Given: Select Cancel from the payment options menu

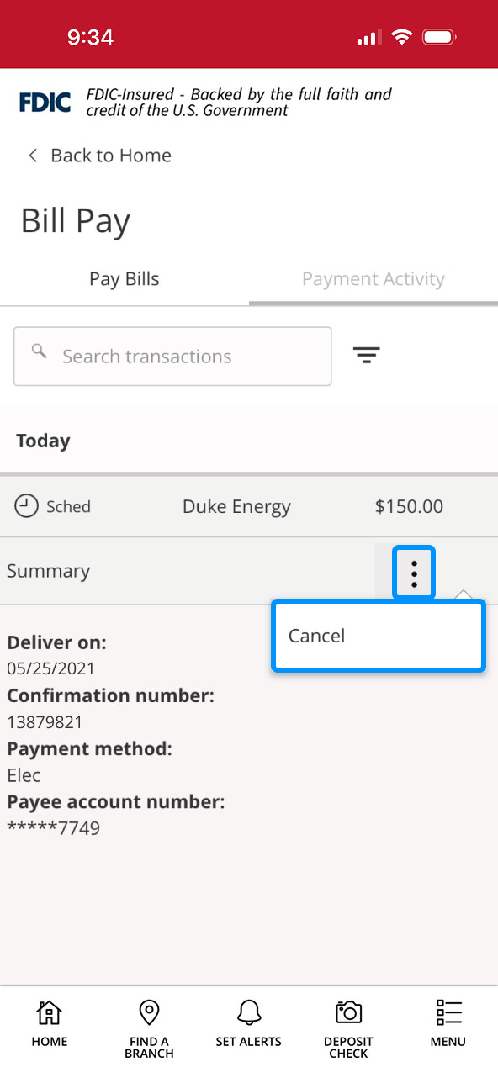Looking at the screenshot, I should tap(316, 636).
